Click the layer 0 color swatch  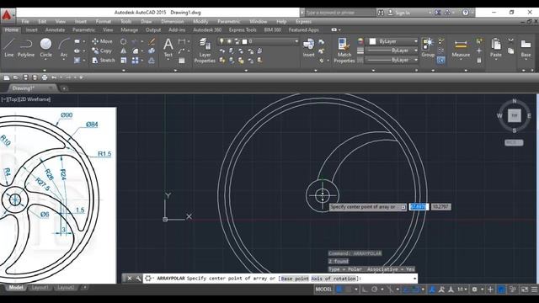click(244, 41)
